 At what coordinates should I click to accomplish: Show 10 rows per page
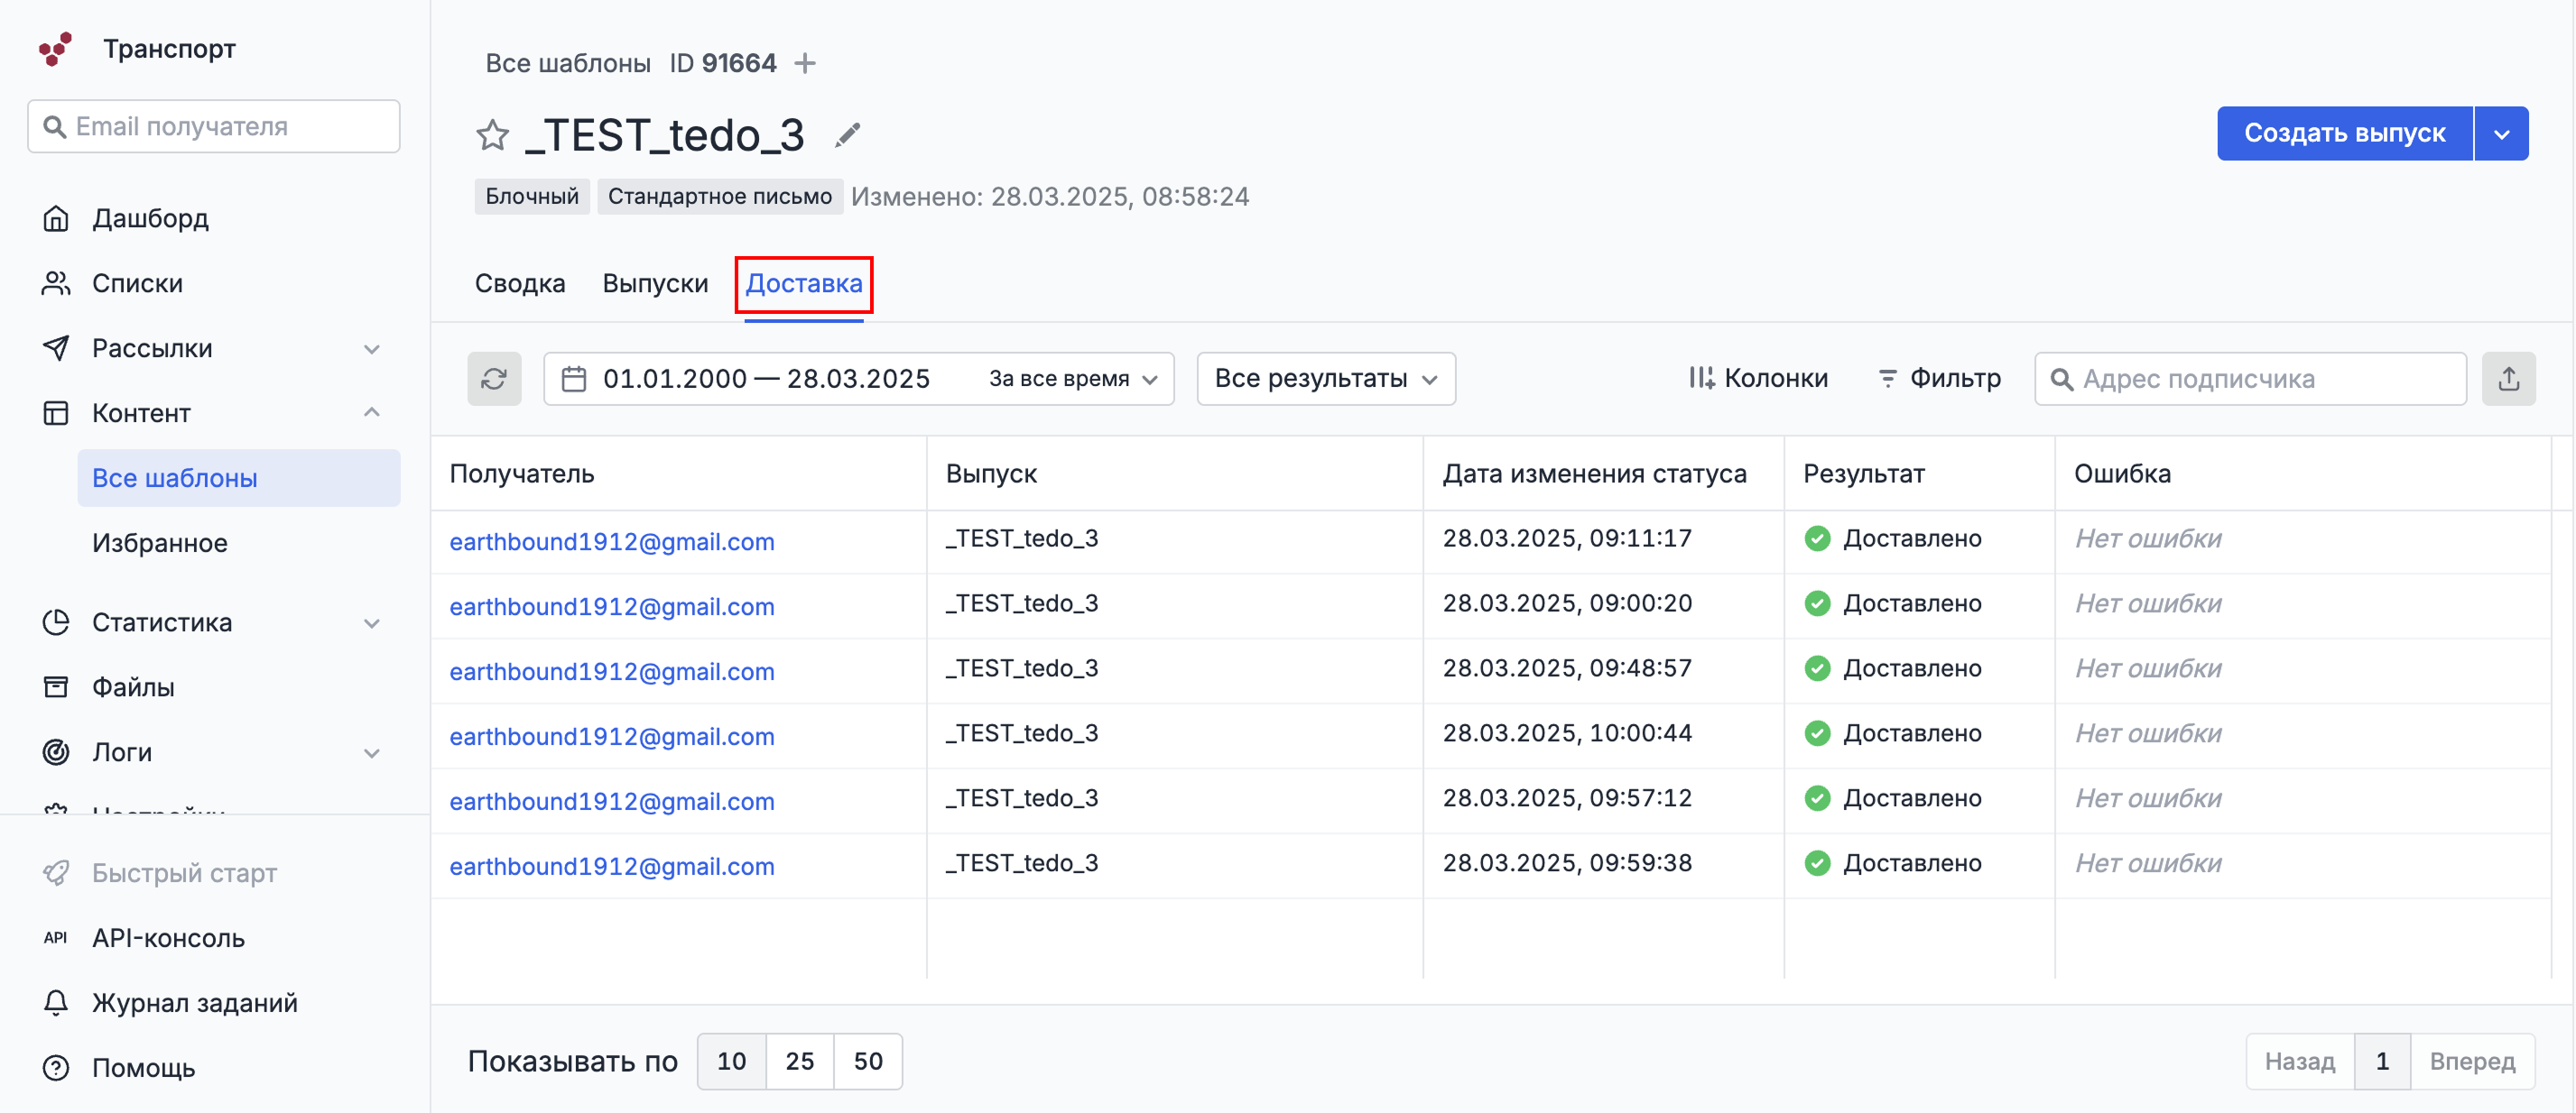click(731, 1061)
